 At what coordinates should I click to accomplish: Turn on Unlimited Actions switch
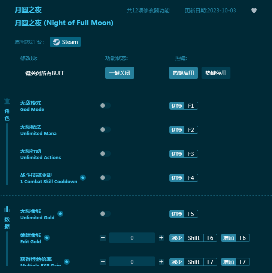coord(105,154)
